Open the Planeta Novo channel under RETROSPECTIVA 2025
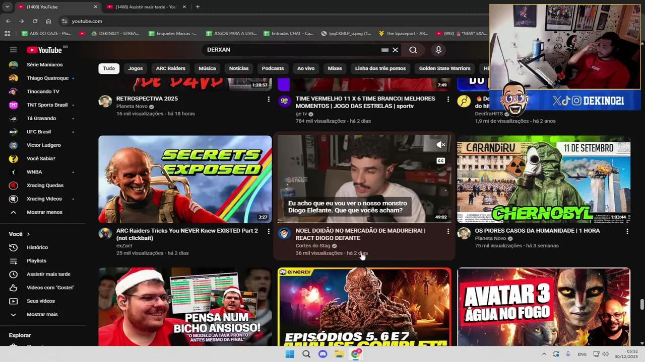The height and width of the screenshot is (362, 645). pos(132,107)
